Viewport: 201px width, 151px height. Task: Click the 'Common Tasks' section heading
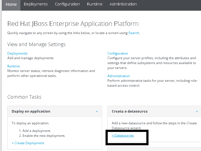[24, 97]
